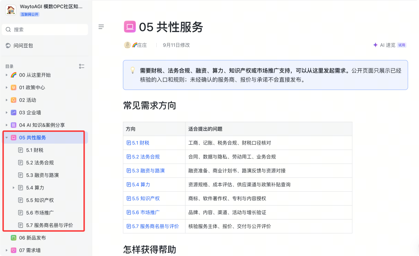Click the orange icon of 01 政策中心
This screenshot has width=419, height=256.
click(x=14, y=87)
